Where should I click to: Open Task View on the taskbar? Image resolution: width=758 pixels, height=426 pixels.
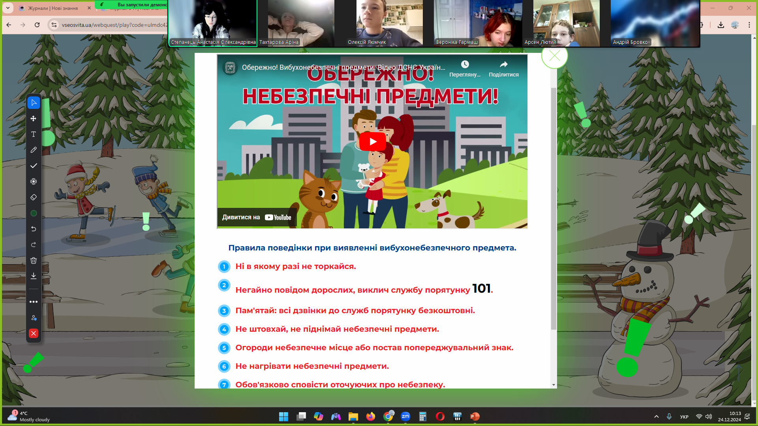(301, 417)
